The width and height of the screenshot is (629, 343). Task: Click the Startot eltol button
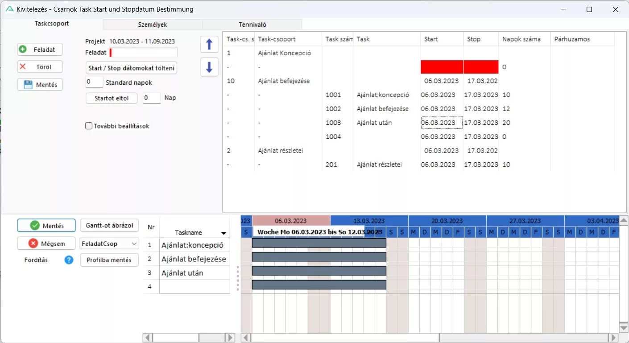[112, 98]
